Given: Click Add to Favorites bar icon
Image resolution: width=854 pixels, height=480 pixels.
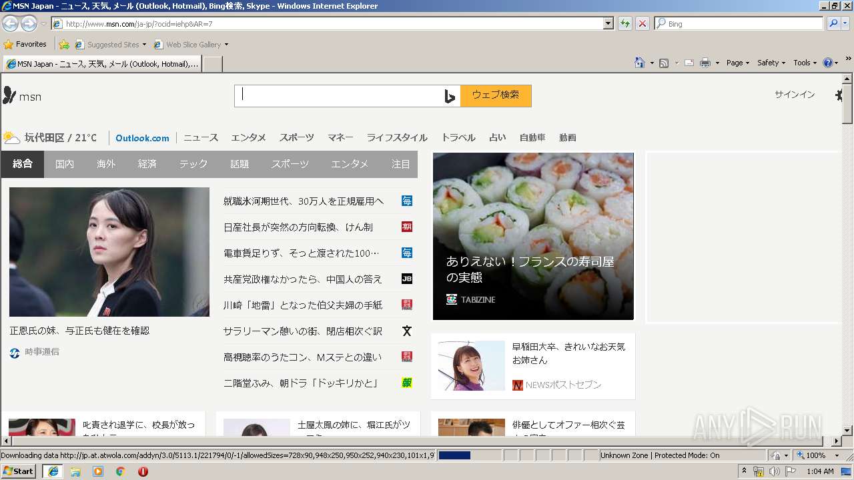Looking at the screenshot, I should 64,45.
